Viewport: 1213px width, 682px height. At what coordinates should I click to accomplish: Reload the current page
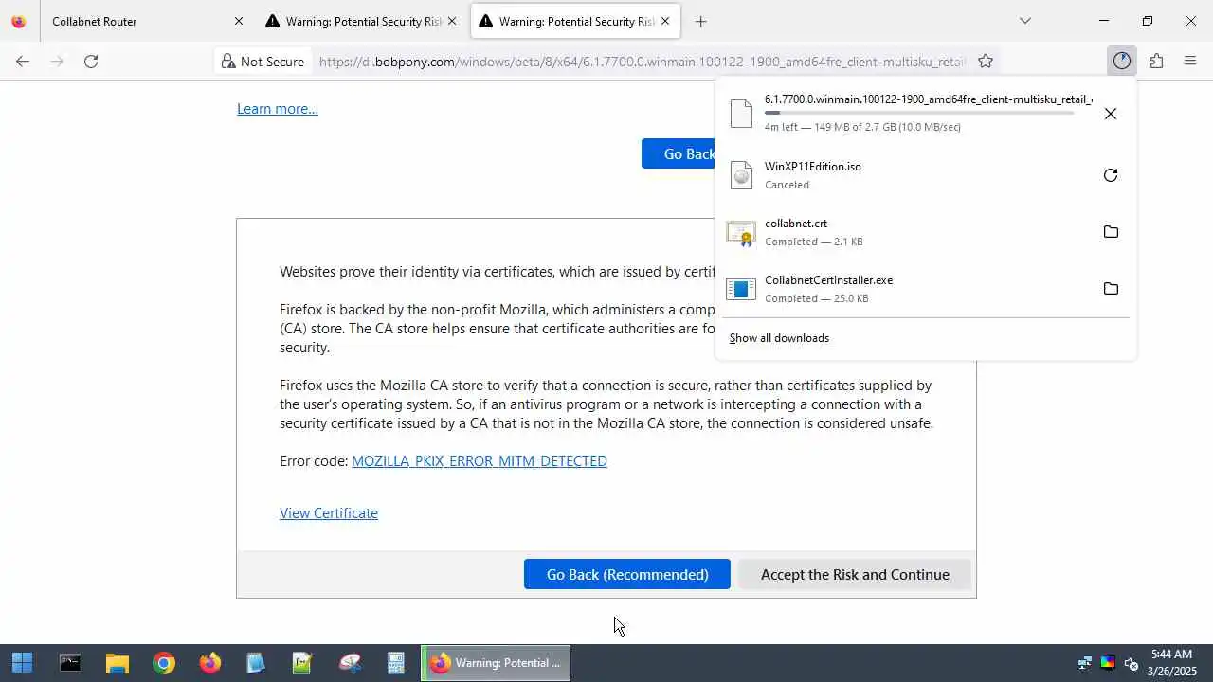coord(91,62)
